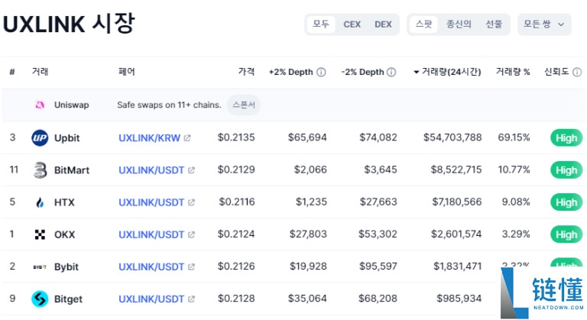587x320 pixels.
Task: Click the HTX exchange name
Action: [x=64, y=202]
